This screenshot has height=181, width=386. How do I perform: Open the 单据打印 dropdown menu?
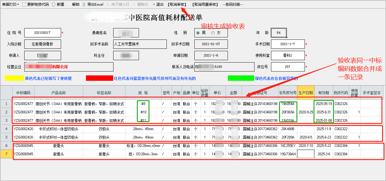10,4
